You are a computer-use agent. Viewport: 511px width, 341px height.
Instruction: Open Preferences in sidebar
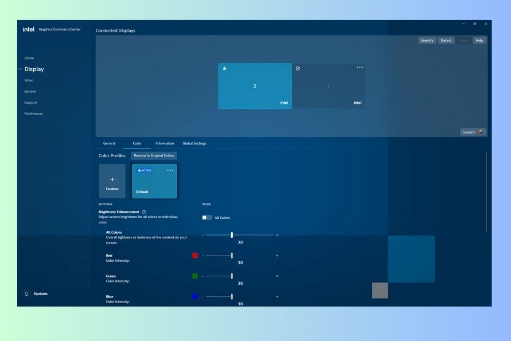[x=33, y=113]
